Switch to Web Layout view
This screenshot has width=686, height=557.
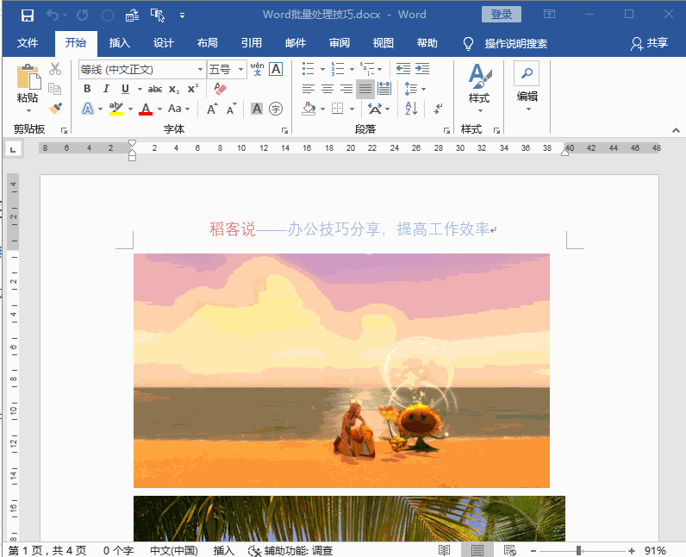pos(509,550)
